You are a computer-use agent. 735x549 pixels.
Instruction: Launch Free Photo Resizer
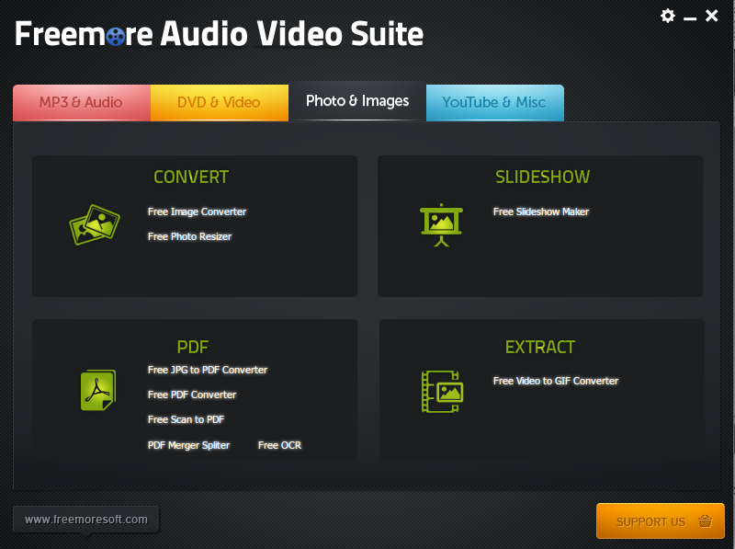[x=189, y=236]
